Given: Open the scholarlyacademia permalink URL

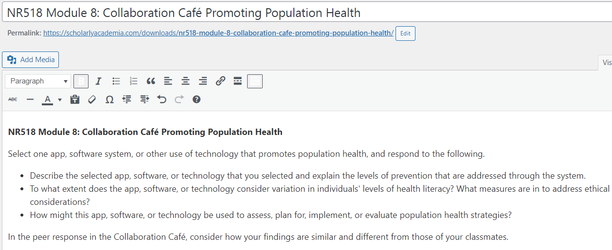Looking at the screenshot, I should point(218,33).
